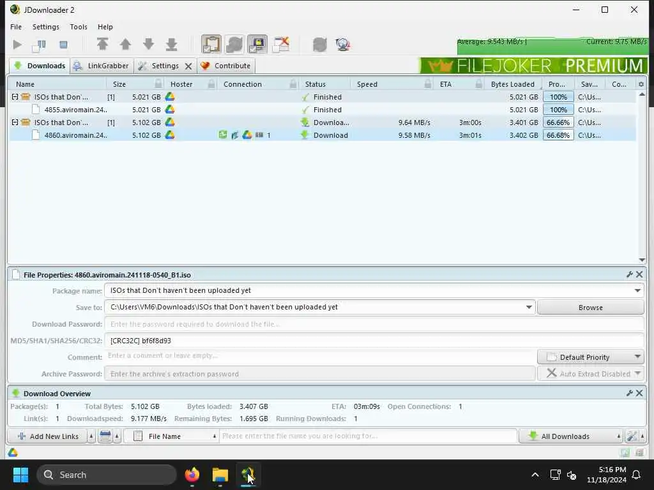This screenshot has height=490, width=654.
Task: Sort by the Bytes Loaded column header
Action: 513,84
